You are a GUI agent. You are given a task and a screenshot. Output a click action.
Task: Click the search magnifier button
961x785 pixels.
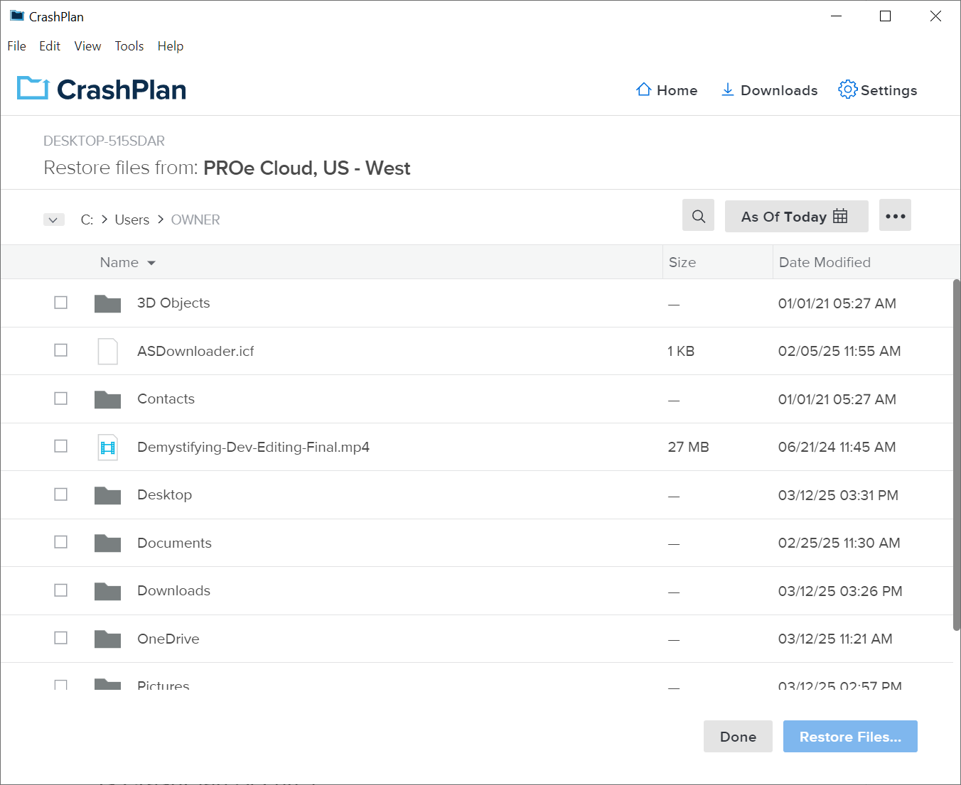[699, 216]
